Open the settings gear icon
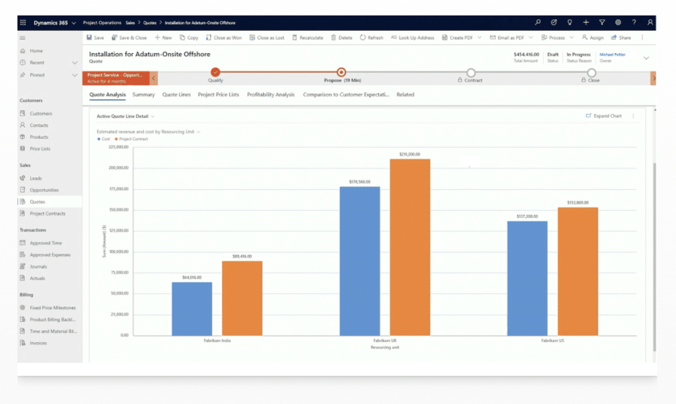The width and height of the screenshot is (676, 404). point(618,22)
